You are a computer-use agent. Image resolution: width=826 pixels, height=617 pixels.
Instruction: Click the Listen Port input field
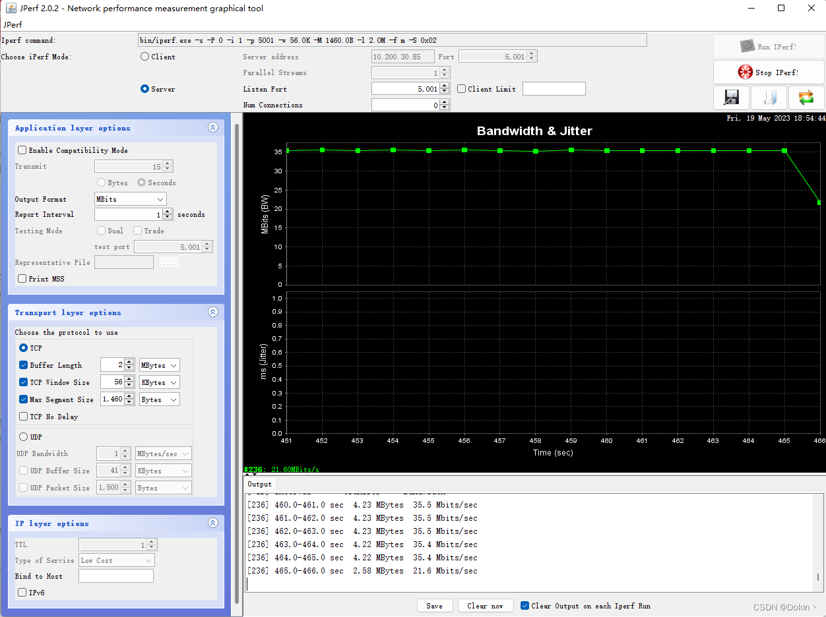coord(406,88)
